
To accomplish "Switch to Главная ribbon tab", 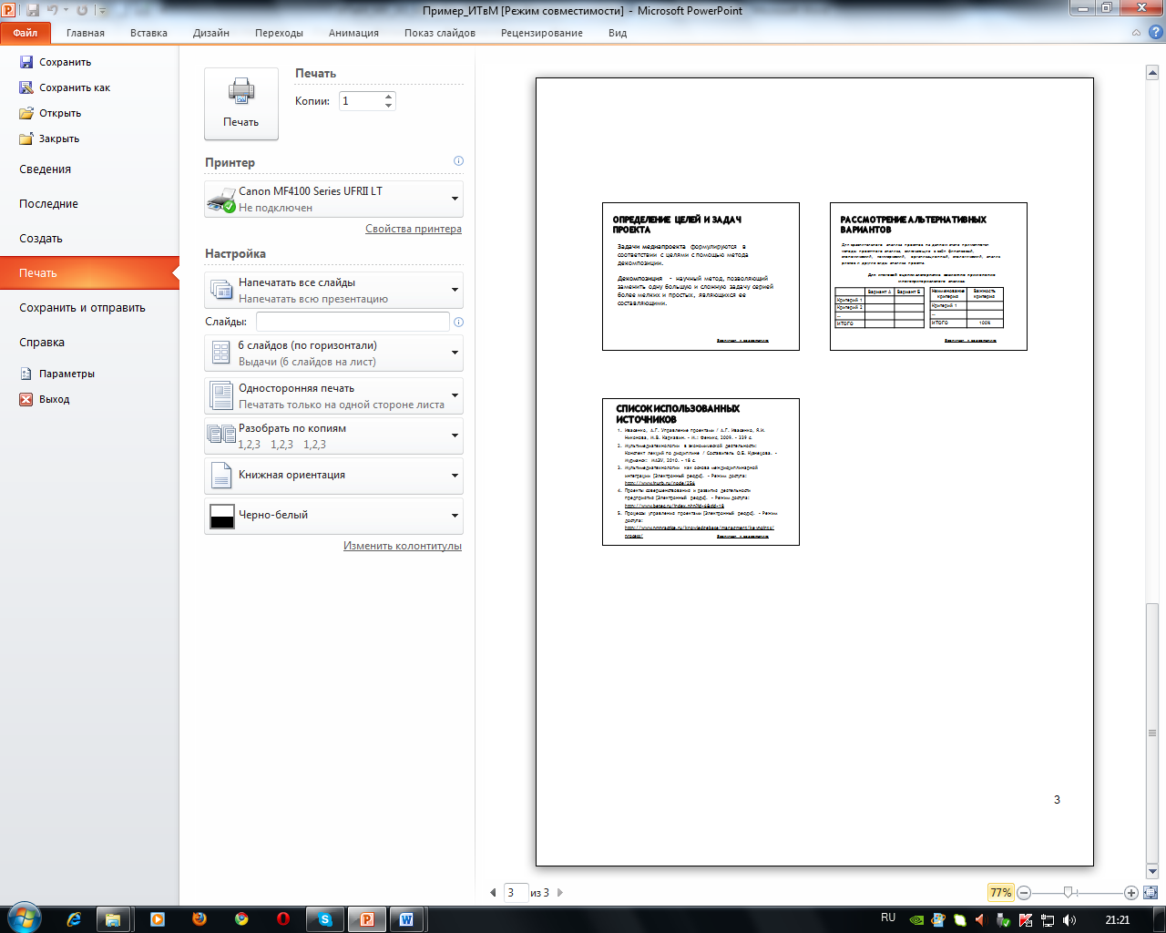I will 86,33.
